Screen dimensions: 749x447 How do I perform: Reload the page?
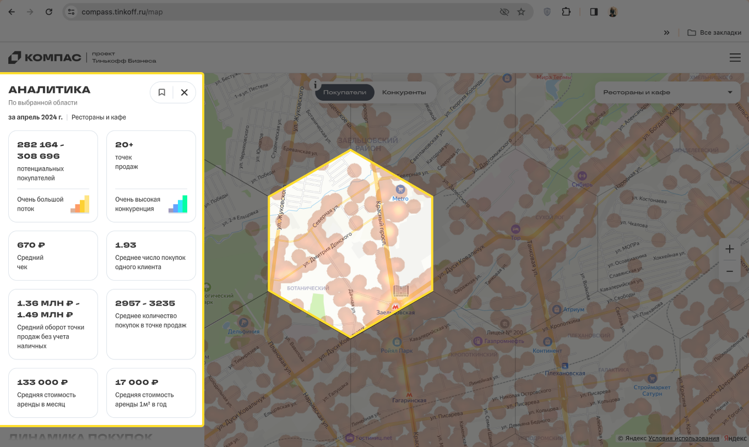click(49, 12)
